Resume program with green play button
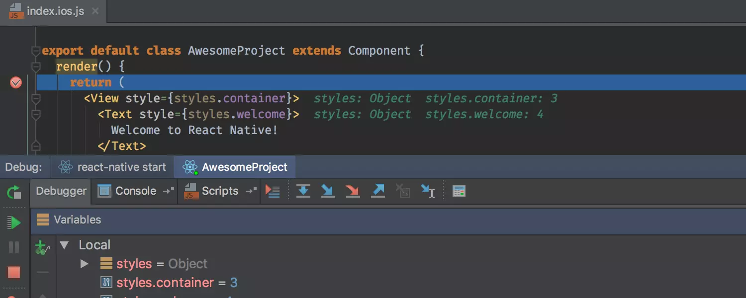Image resolution: width=746 pixels, height=298 pixels. pos(14,223)
